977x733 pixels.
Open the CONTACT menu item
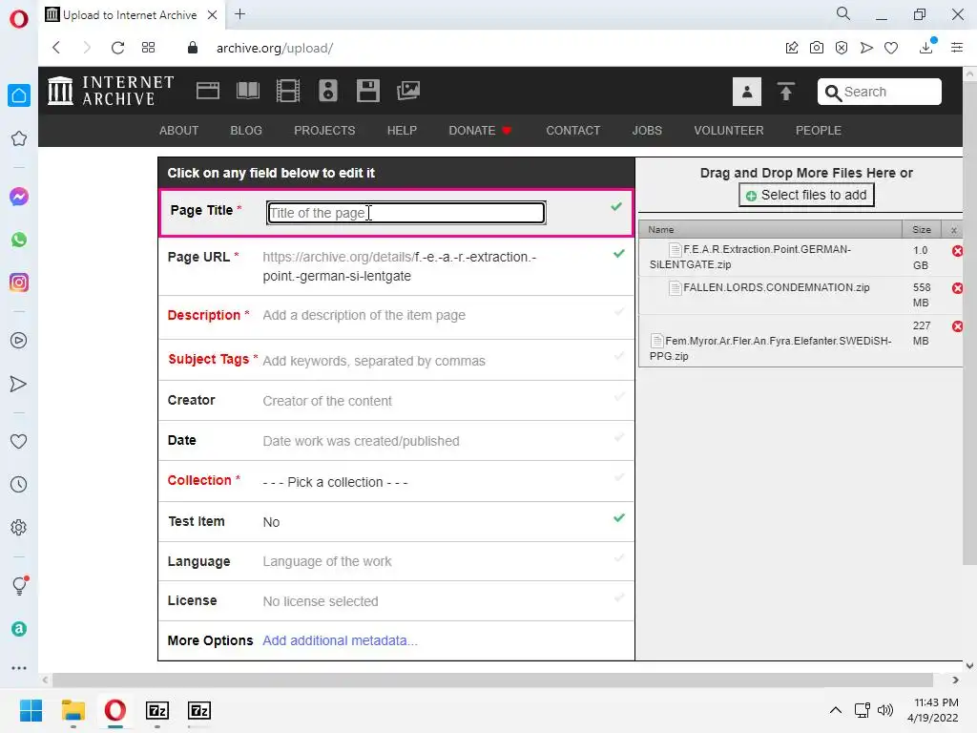(x=573, y=130)
